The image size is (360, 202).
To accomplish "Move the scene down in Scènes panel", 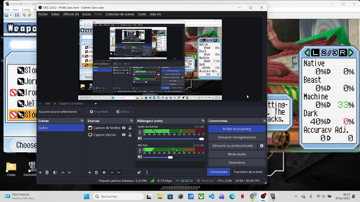I will [x=69, y=173].
